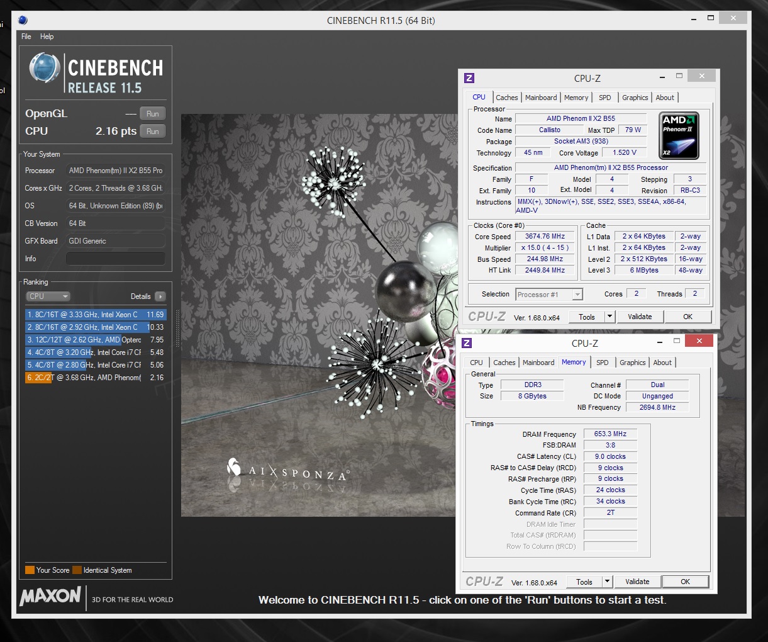Open Tools dropdown arrow in lower CPU-Z window
The width and height of the screenshot is (768, 642).
pos(607,582)
